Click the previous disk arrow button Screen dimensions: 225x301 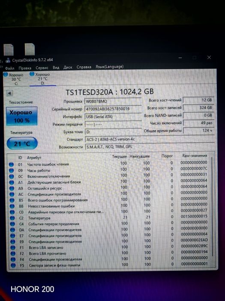pos(9,93)
